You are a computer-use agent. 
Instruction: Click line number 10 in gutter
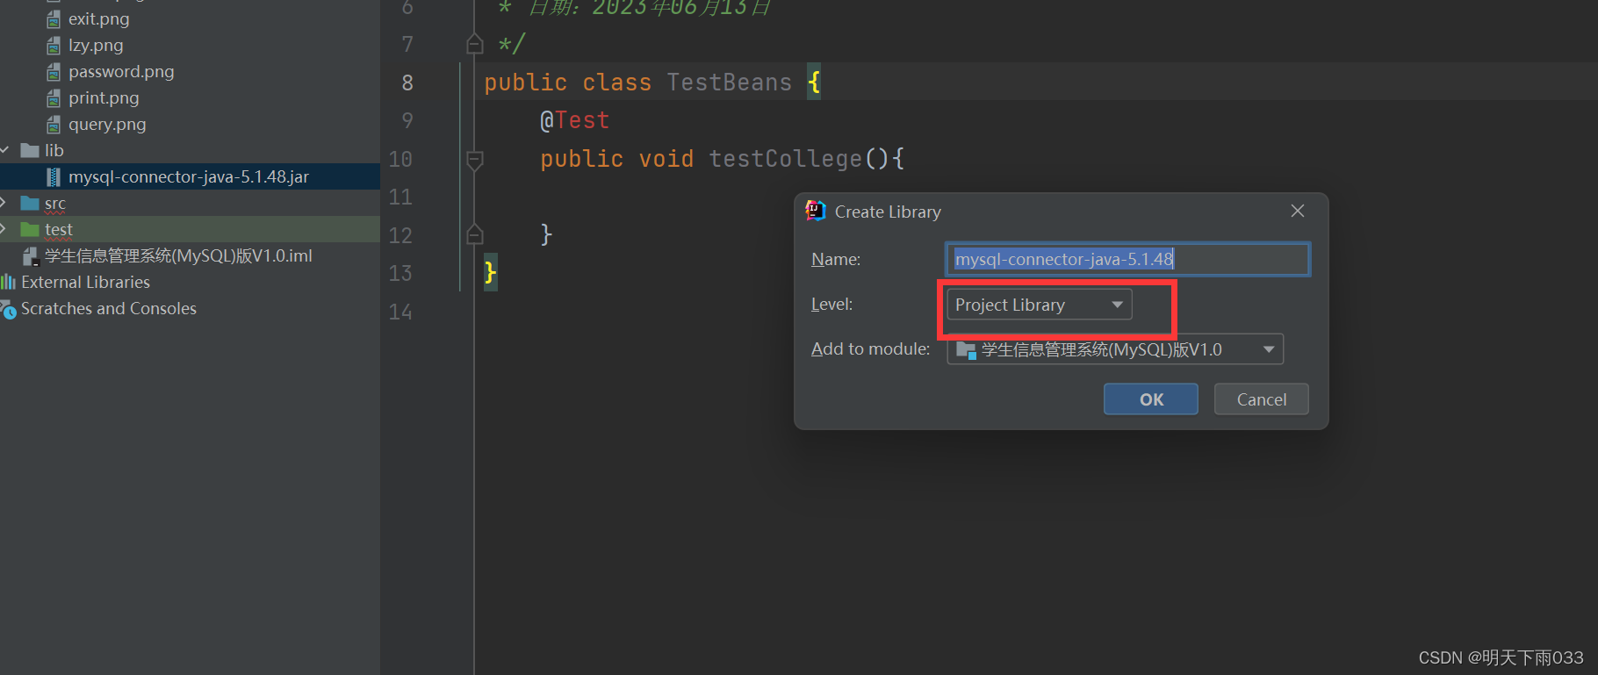tap(400, 159)
